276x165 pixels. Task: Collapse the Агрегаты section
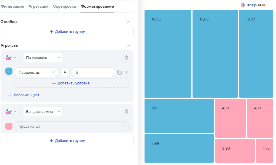pos(129,46)
